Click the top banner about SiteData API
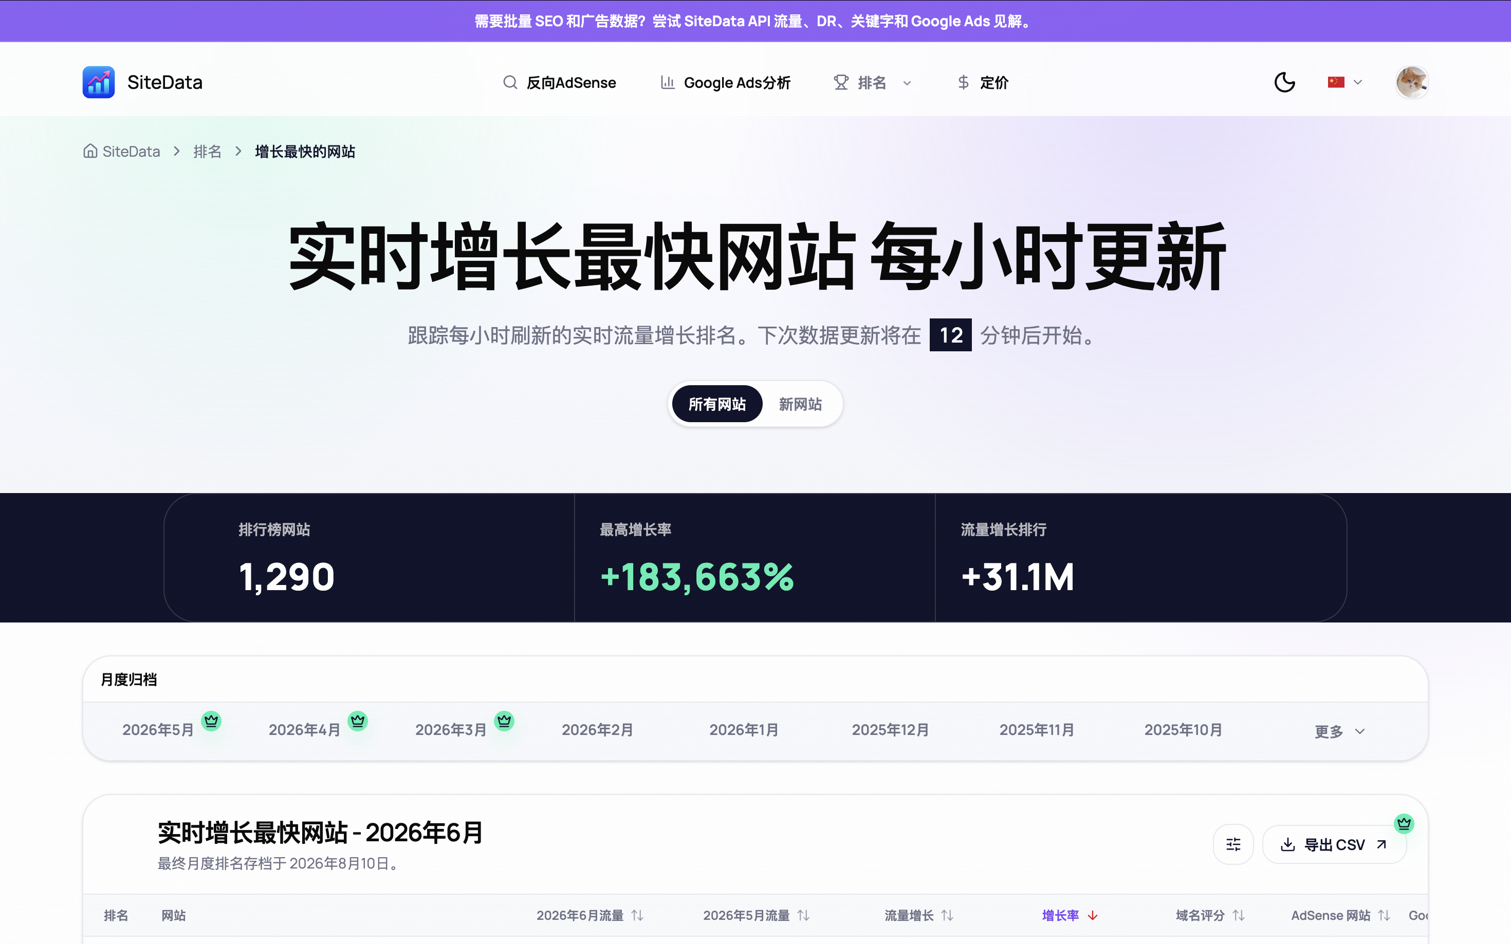The width and height of the screenshot is (1511, 944). tap(755, 21)
